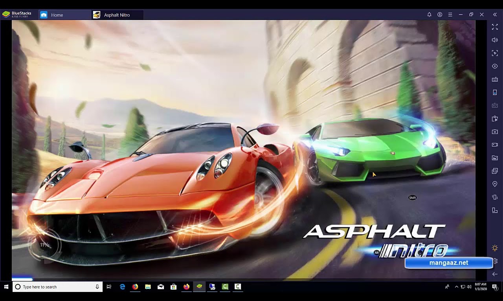Click the Shift key overlay in game
This screenshot has width=503, height=301.
pyautogui.click(x=412, y=198)
